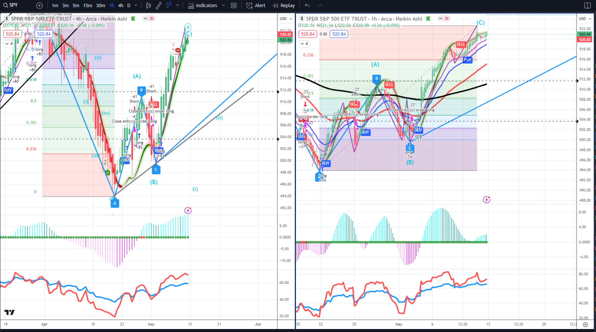Click the undo arrow
596x332 pixels.
coord(307,6)
